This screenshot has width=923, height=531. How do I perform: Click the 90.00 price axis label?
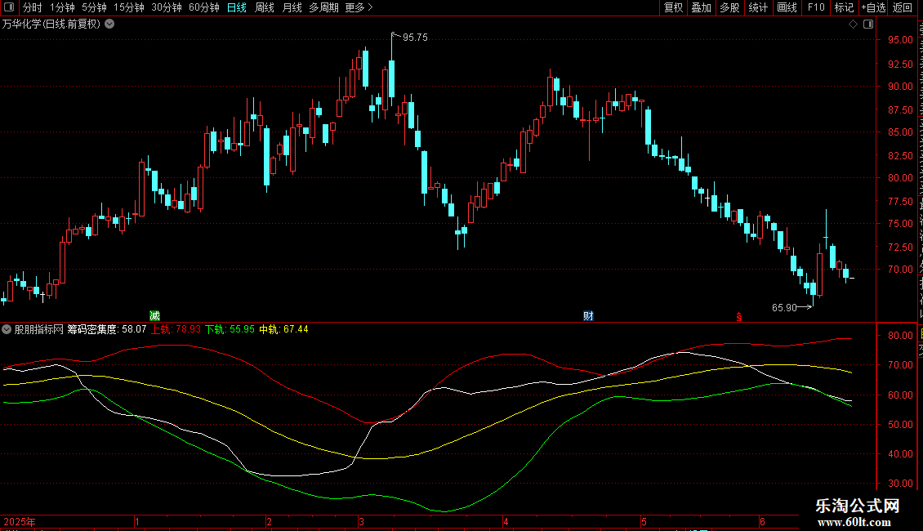click(x=901, y=86)
